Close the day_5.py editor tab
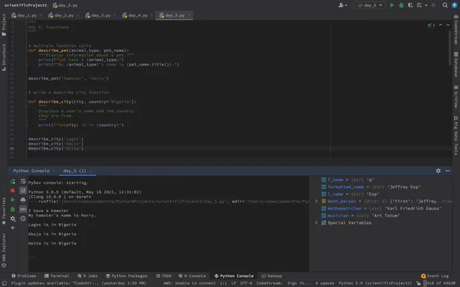The height and width of the screenshot is (287, 460). click(189, 16)
